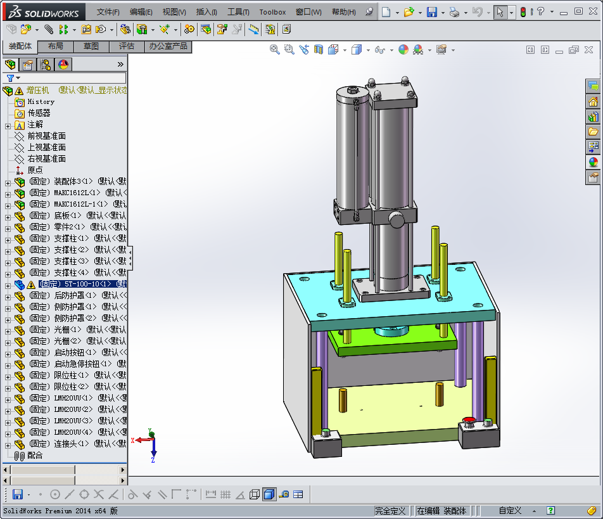Image resolution: width=603 pixels, height=519 pixels.
Task: Click the Edit Appearance color ball icon
Action: coord(403,49)
